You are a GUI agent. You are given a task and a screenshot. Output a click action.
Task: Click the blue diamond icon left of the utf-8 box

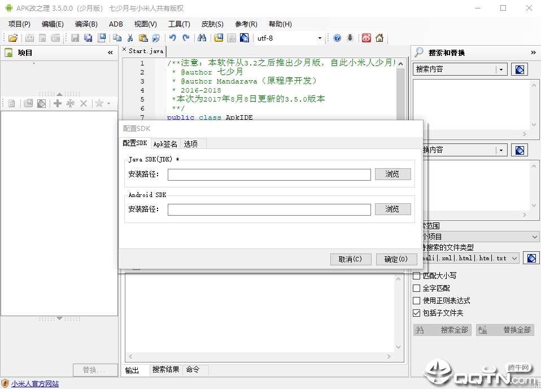tap(245, 38)
